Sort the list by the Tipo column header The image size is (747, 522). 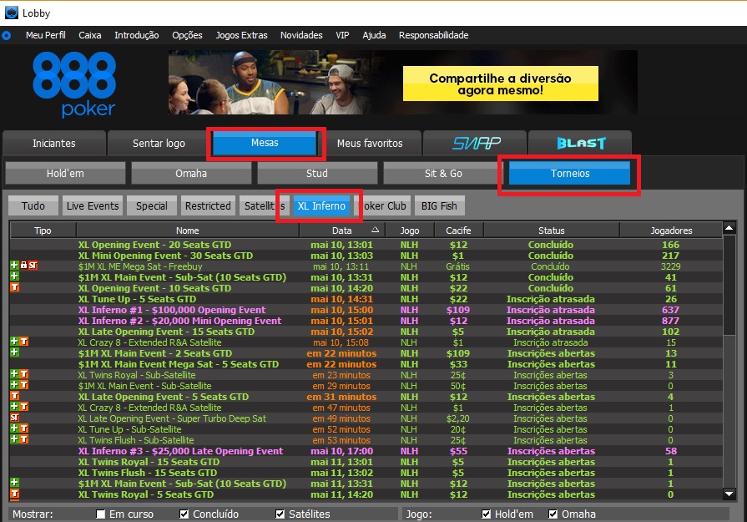coord(43,231)
